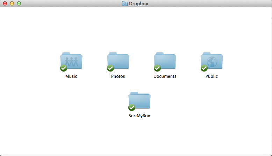Image resolution: width=272 pixels, height=156 pixels.
Task: Click the "Photos" name text
Action: [118, 76]
